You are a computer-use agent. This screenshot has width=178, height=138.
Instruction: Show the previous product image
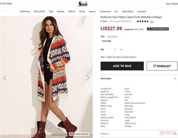[5, 78]
